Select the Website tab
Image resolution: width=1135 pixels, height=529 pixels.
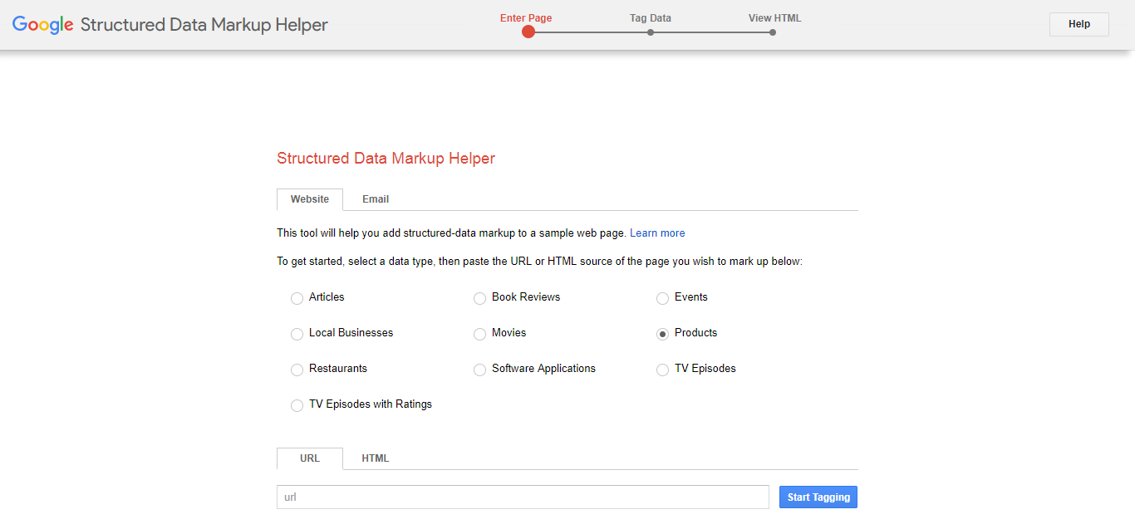pos(309,199)
